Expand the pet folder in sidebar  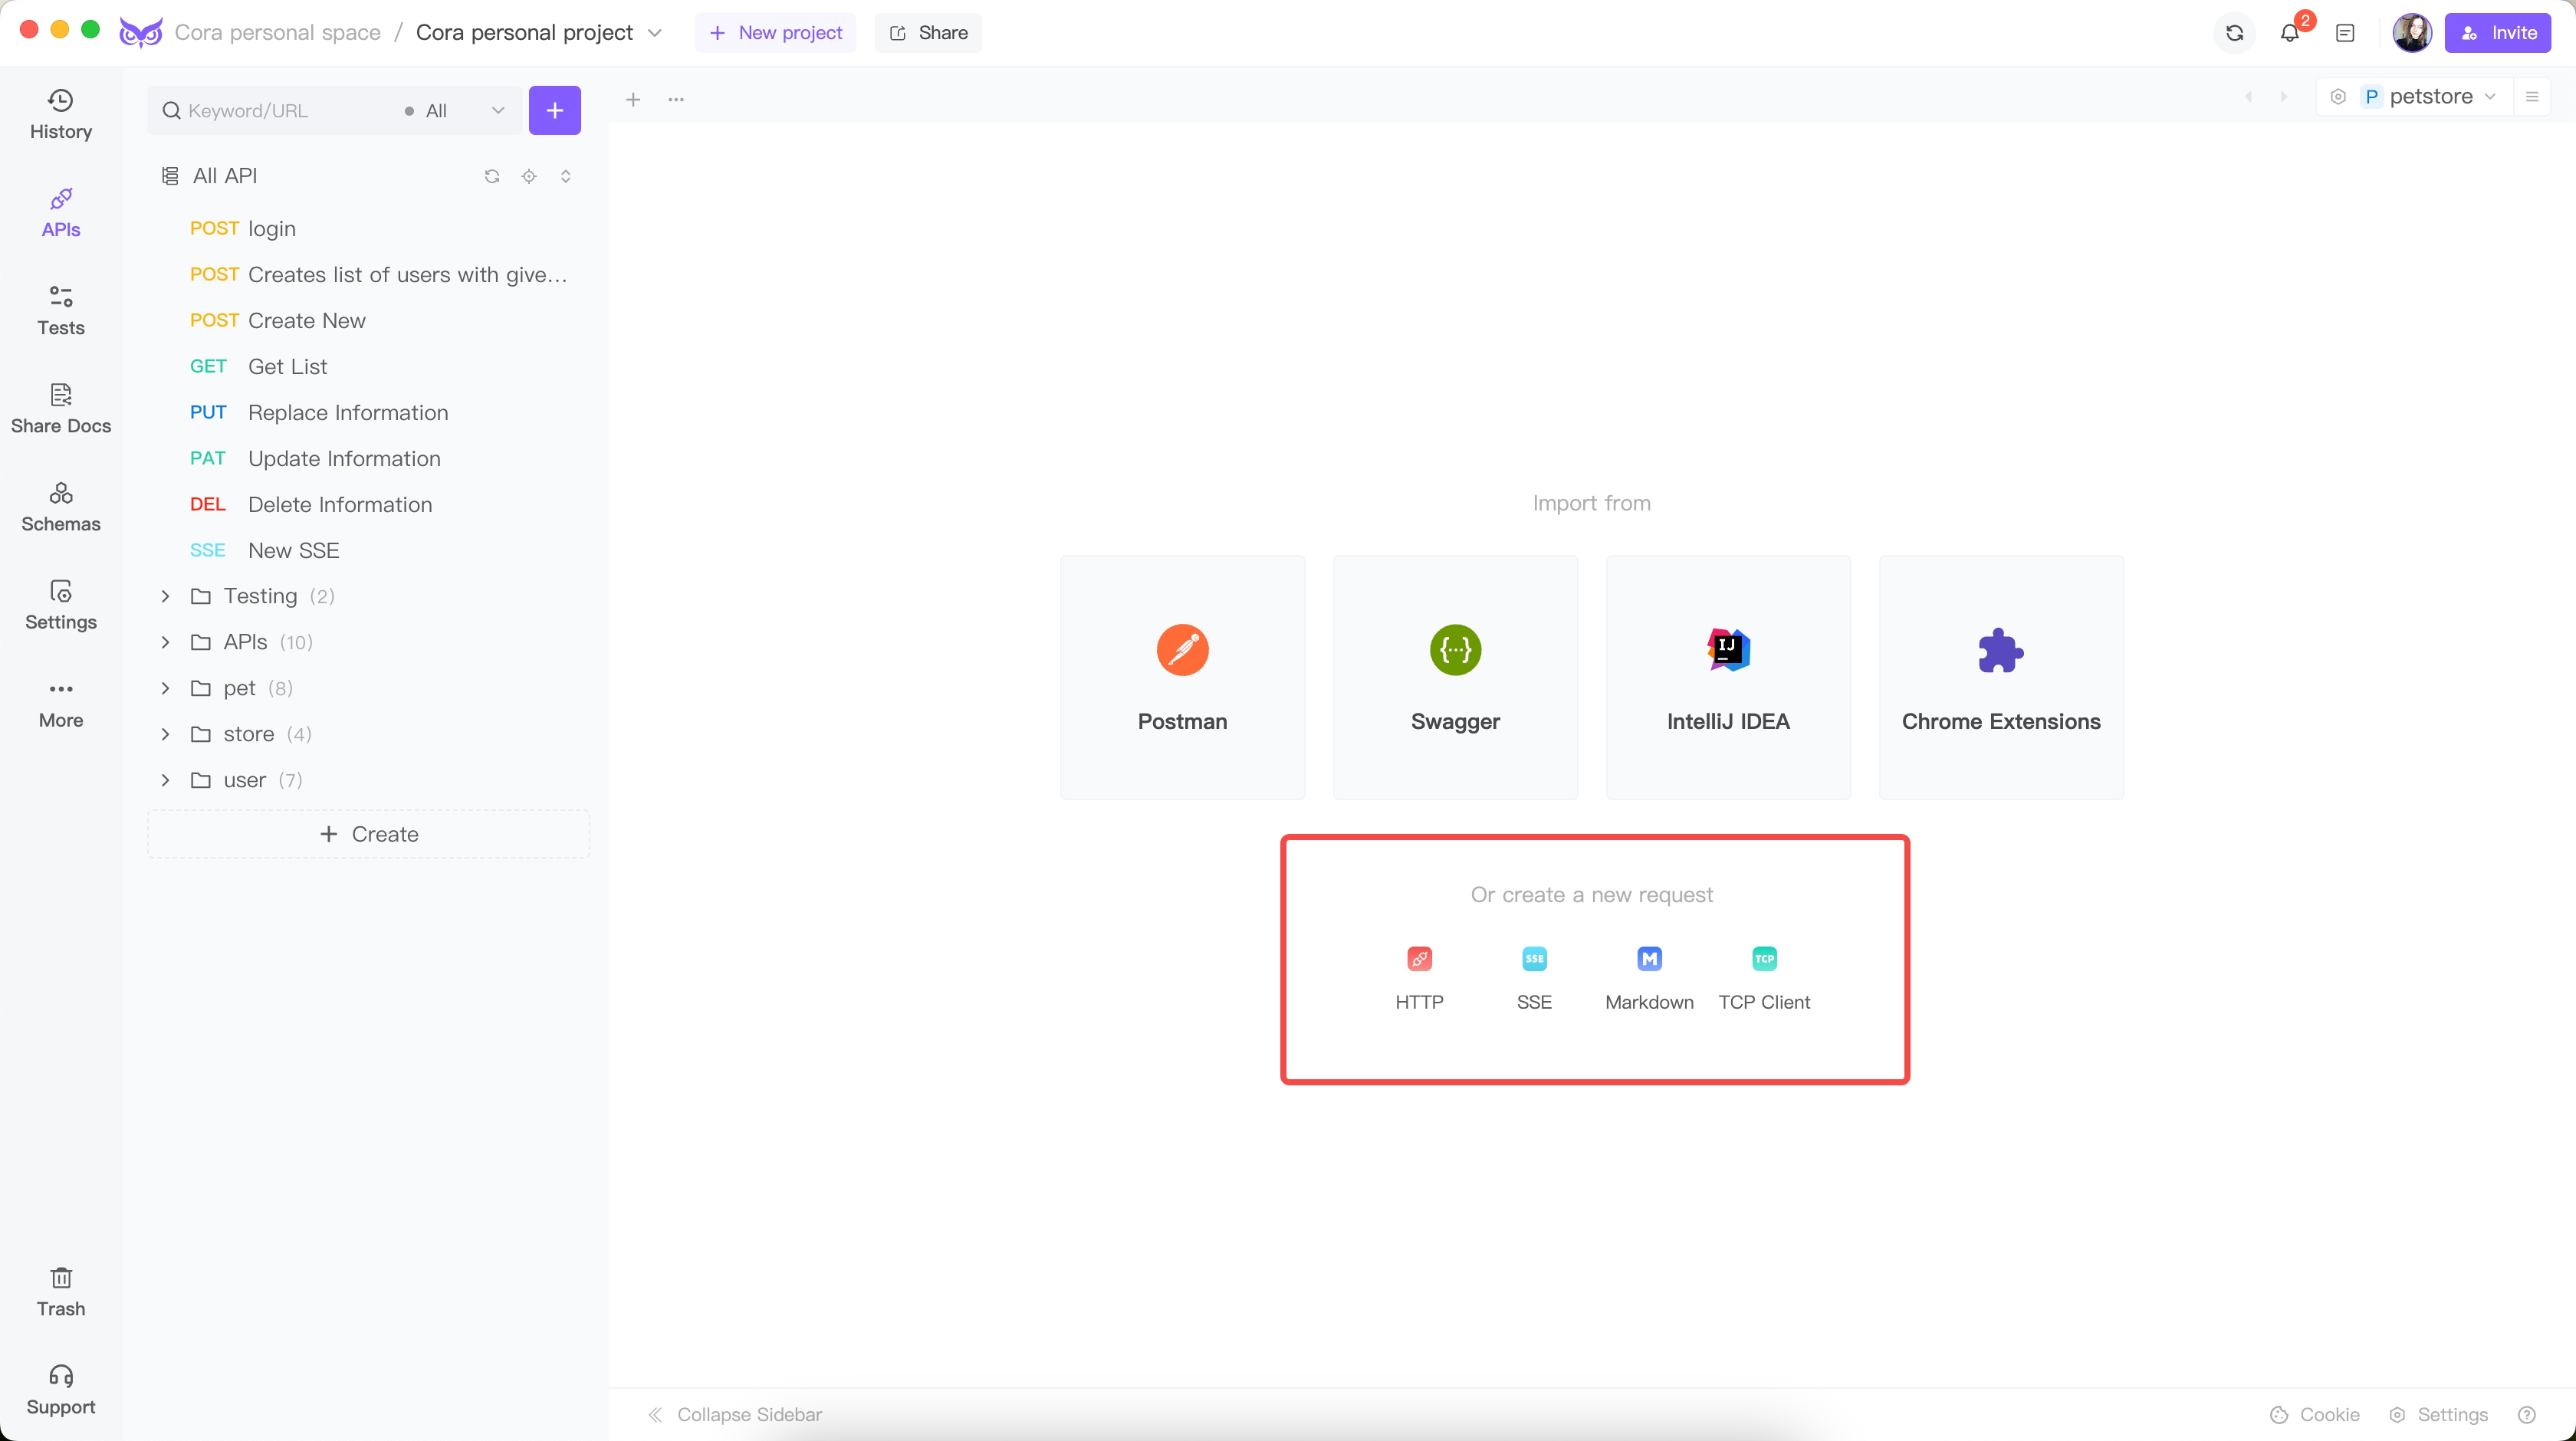(x=166, y=688)
